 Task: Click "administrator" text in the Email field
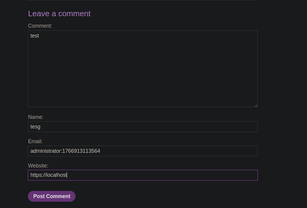(x=46, y=151)
